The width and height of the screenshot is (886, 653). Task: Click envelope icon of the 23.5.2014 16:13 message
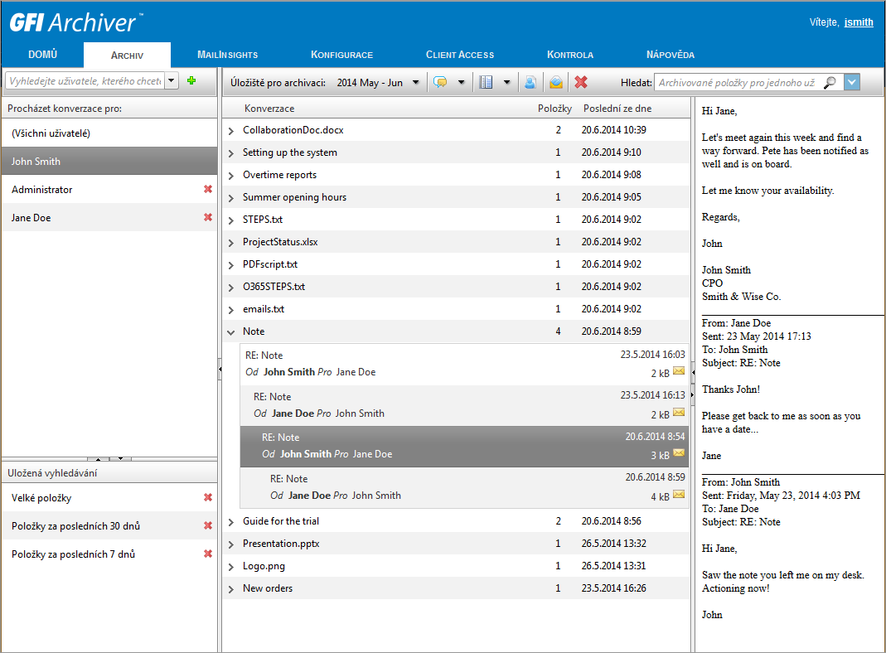click(679, 413)
